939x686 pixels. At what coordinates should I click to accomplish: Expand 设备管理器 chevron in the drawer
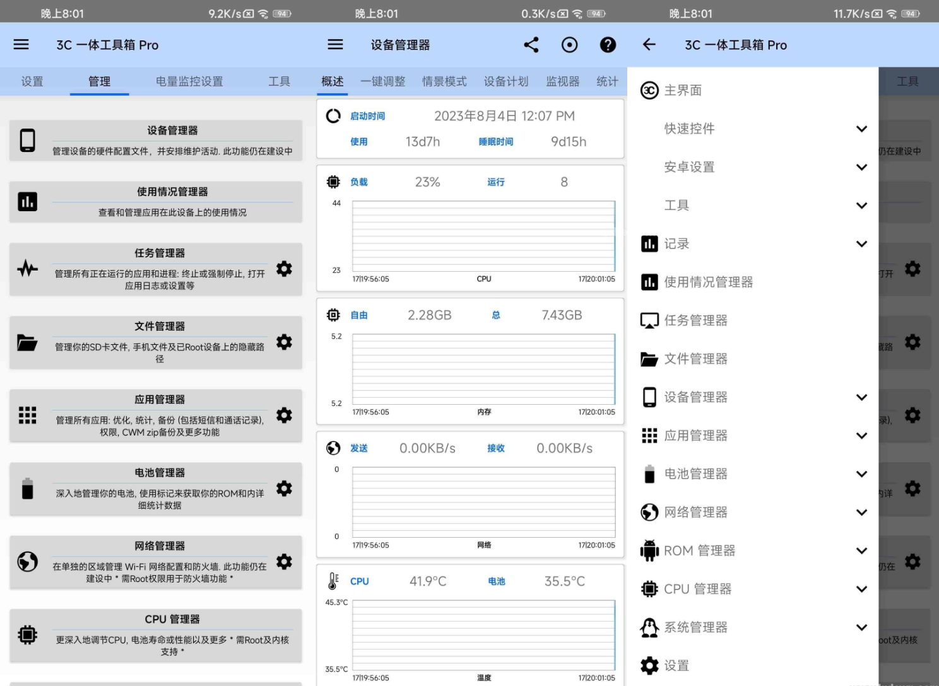(x=861, y=397)
